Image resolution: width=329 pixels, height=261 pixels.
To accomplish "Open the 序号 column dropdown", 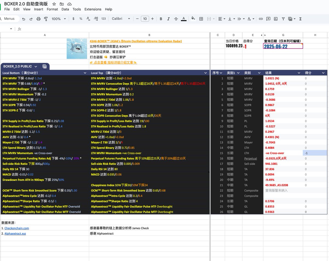I will [221, 73].
